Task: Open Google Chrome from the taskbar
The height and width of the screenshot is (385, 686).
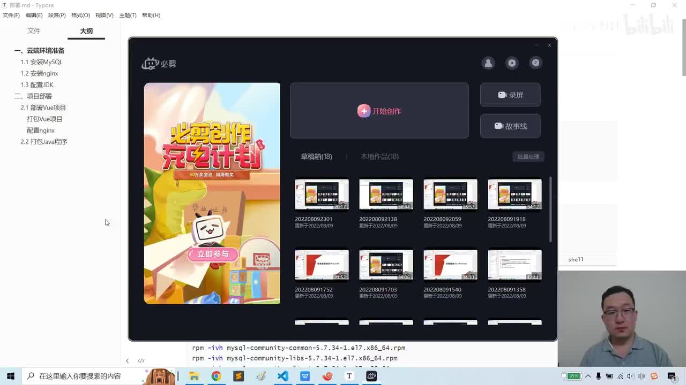Action: pyautogui.click(x=216, y=376)
